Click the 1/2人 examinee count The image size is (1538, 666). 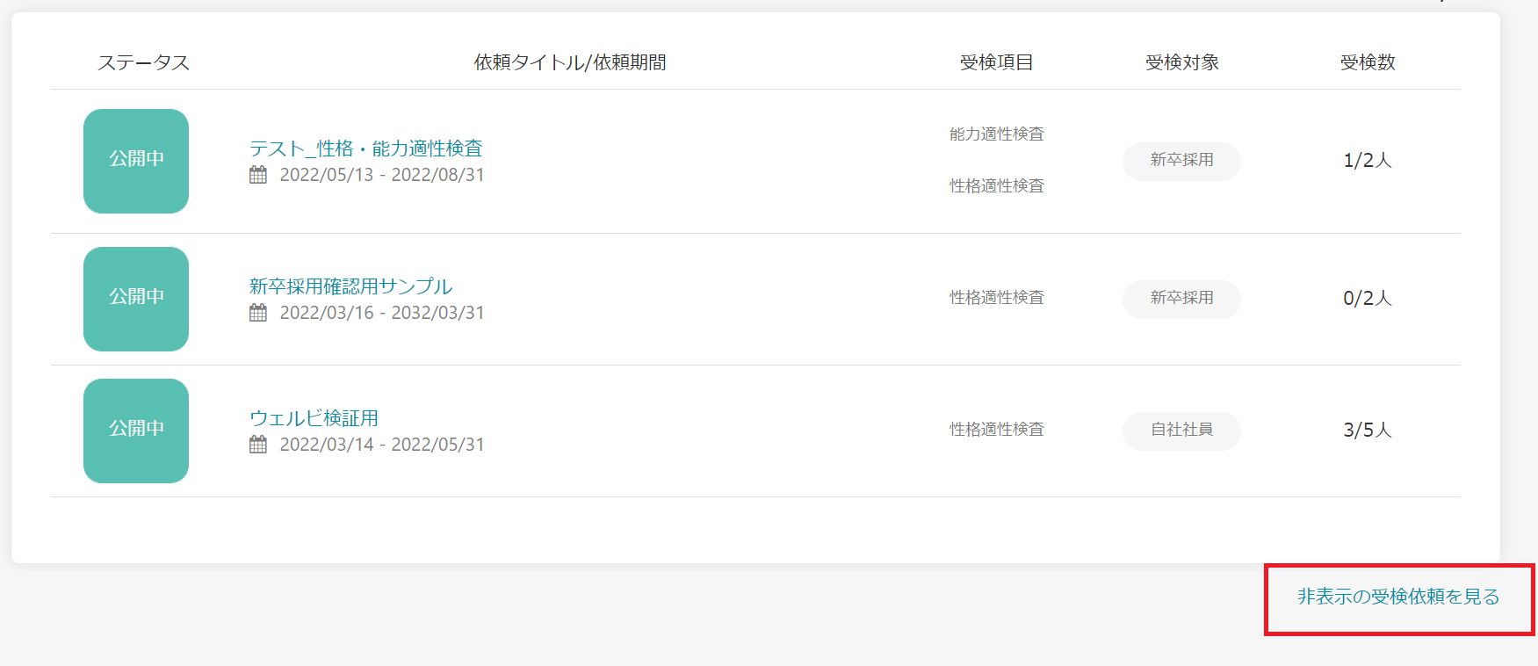click(1367, 161)
